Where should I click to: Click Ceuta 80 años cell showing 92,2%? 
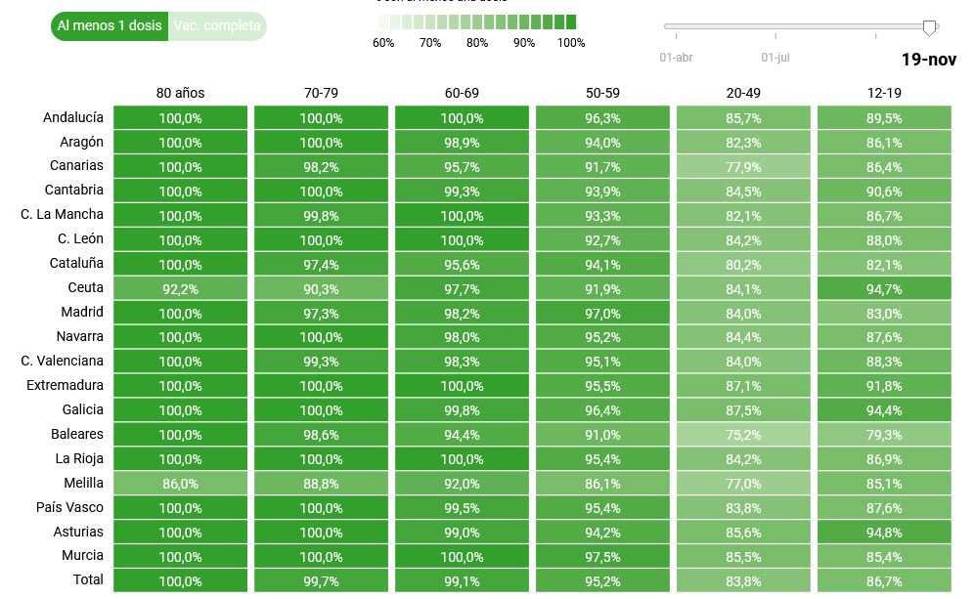[x=180, y=288]
